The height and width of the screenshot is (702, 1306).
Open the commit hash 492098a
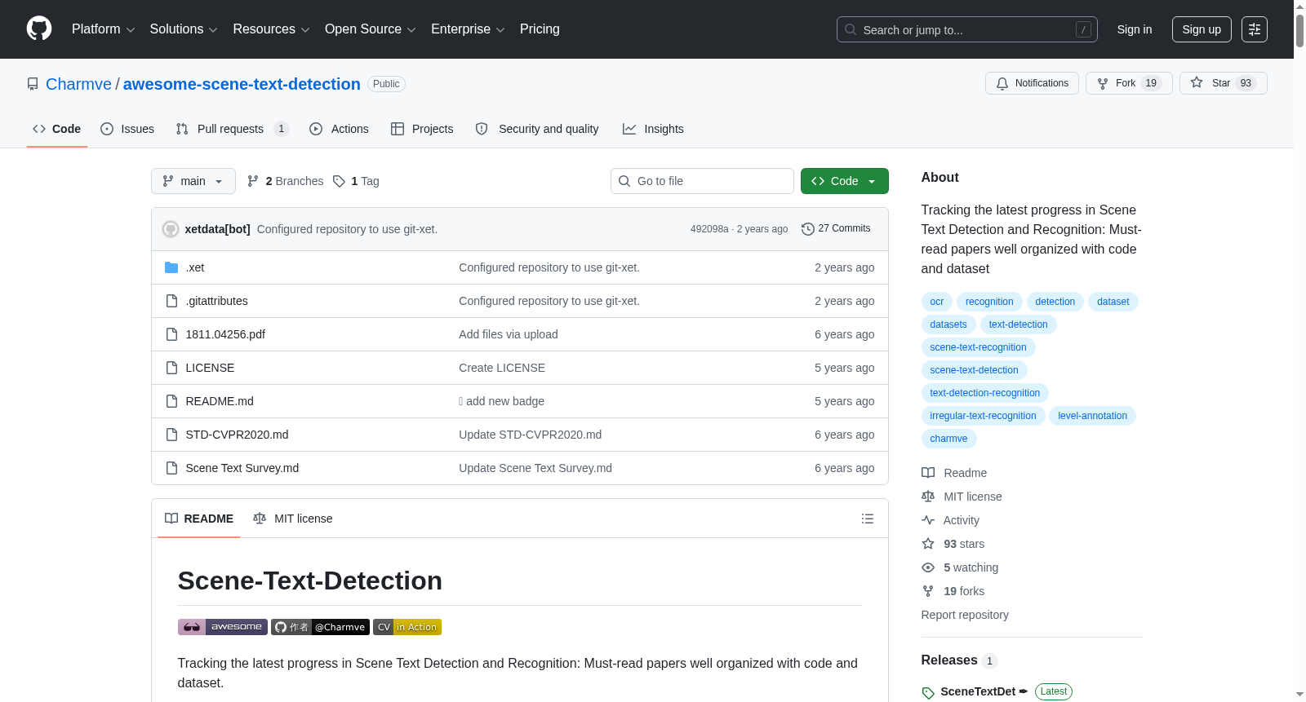709,229
